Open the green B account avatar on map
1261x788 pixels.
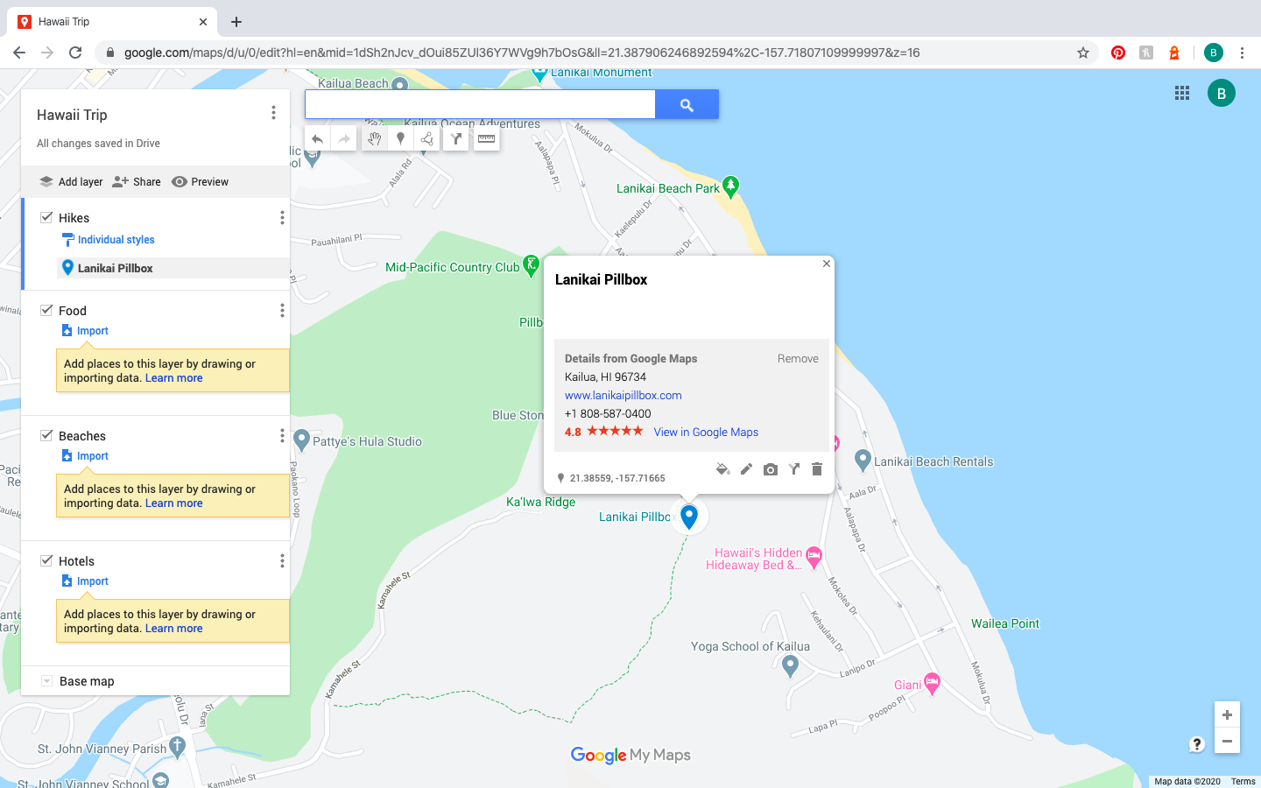(x=1222, y=93)
